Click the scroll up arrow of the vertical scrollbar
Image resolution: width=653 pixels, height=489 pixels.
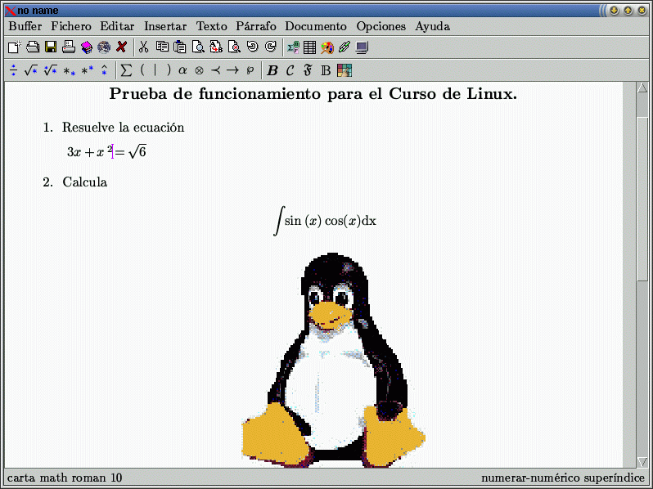642,87
